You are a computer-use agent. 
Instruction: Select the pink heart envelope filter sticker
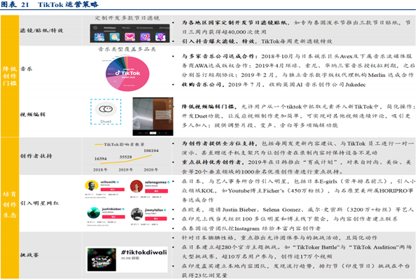click(x=130, y=36)
